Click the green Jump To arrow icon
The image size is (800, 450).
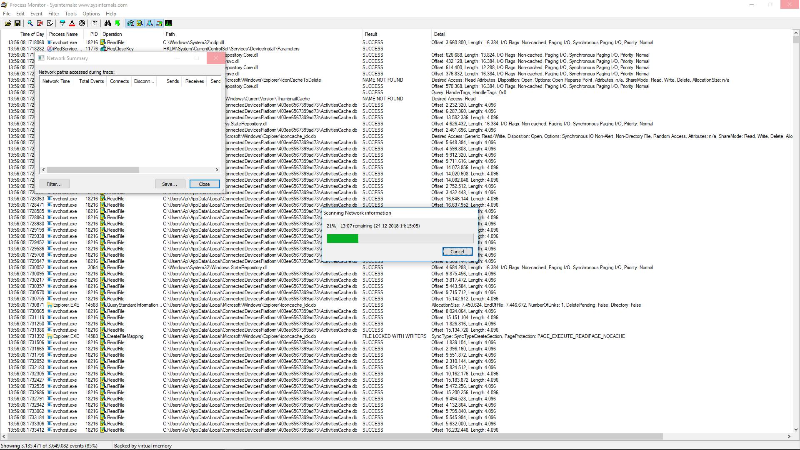pyautogui.click(x=117, y=24)
